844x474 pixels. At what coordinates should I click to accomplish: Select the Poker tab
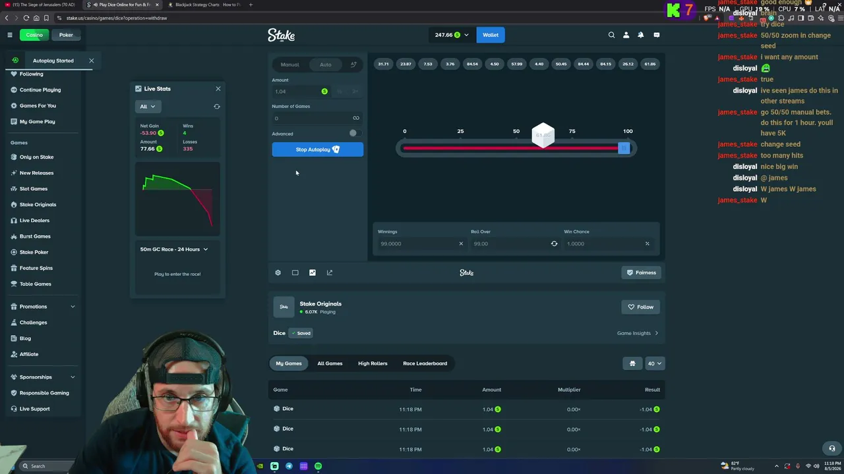(x=66, y=35)
